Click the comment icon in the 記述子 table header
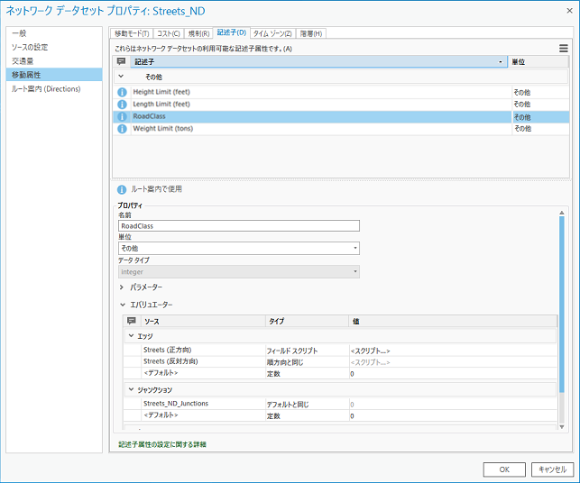 [x=122, y=62]
